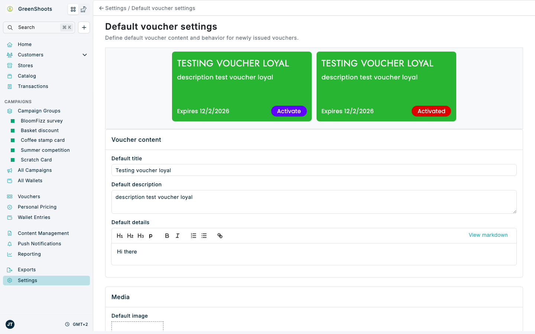Click the animal icon beside apps grid
535x334 pixels.
click(84, 9)
